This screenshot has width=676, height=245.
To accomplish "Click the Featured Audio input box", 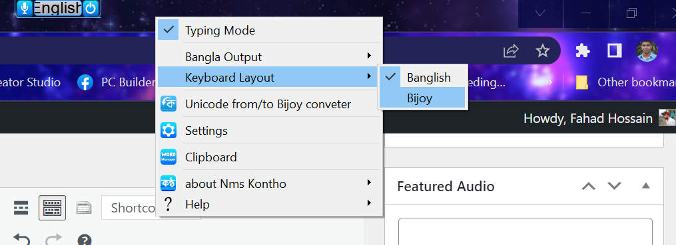I will click(x=525, y=232).
